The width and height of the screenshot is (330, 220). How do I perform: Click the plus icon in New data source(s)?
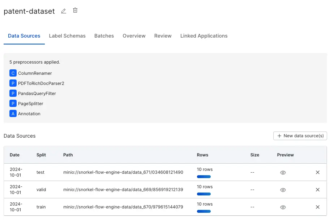pos(279,136)
